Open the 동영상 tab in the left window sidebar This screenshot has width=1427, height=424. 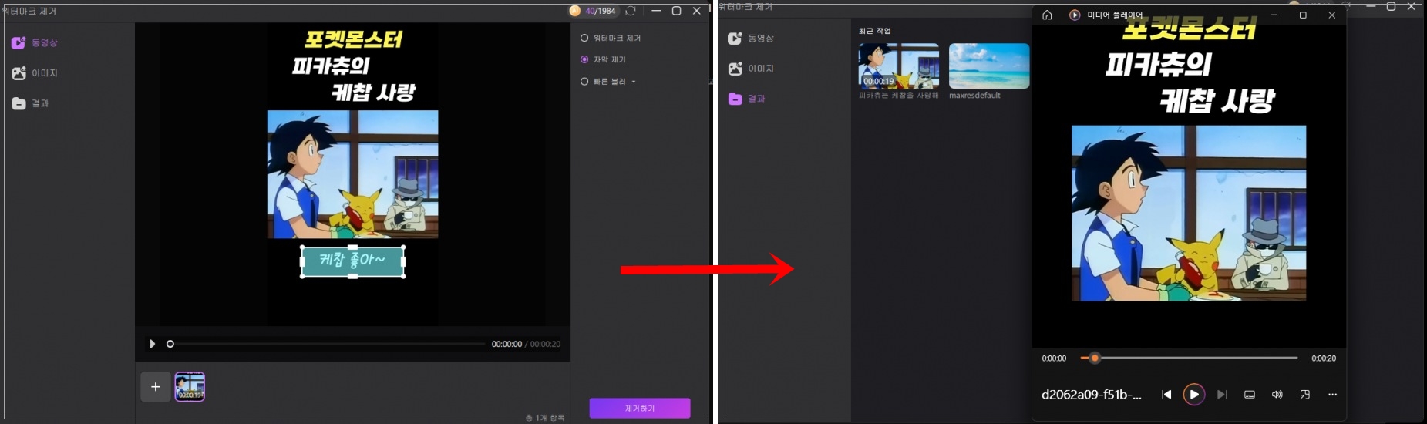pos(35,42)
